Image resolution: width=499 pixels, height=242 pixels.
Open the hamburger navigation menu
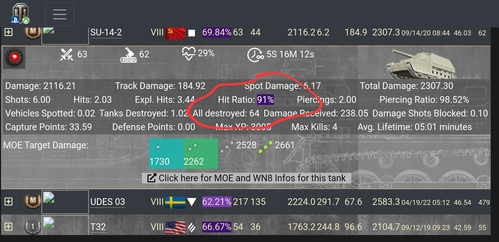[x=60, y=14]
